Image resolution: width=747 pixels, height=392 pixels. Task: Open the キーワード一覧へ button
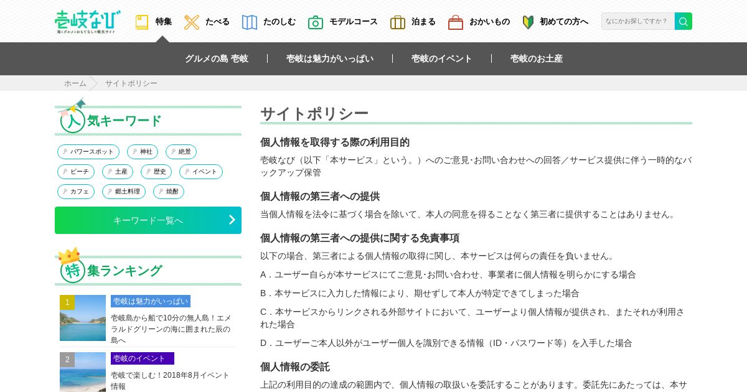[148, 220]
